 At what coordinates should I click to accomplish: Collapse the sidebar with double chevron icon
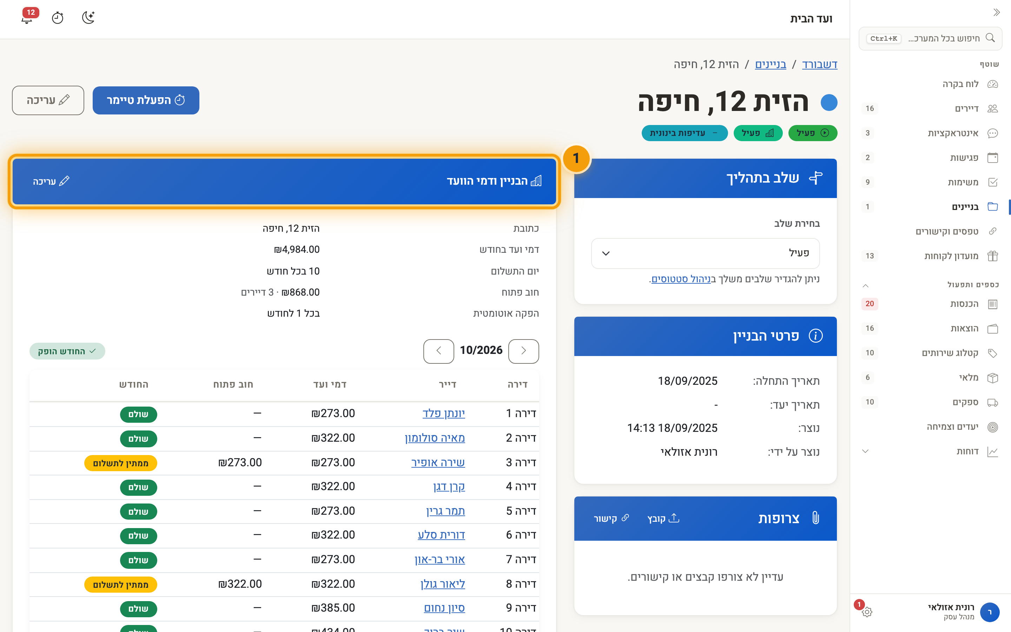pos(996,13)
